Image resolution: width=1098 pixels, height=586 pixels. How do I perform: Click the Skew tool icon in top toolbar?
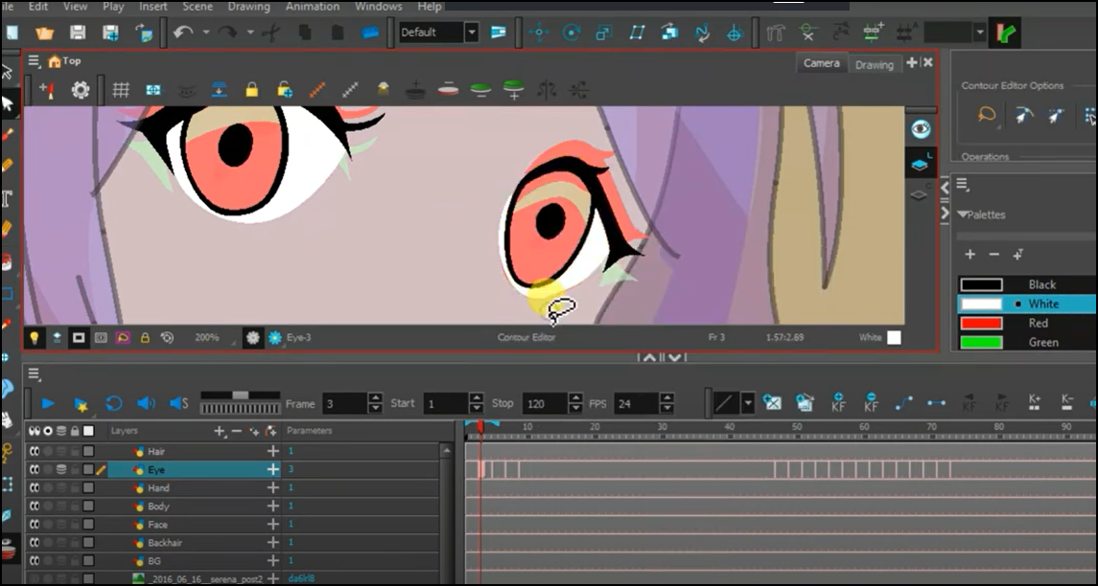tap(637, 33)
